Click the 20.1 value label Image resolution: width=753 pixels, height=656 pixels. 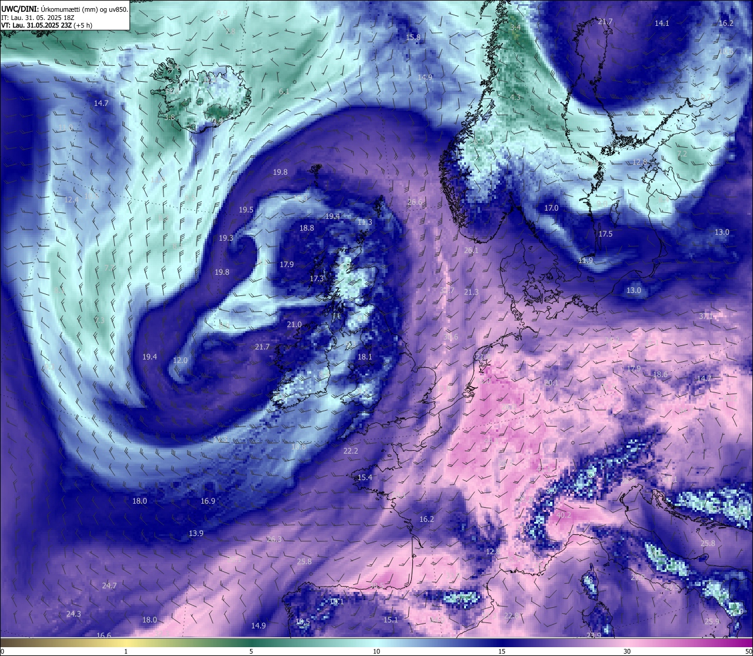tap(551, 383)
